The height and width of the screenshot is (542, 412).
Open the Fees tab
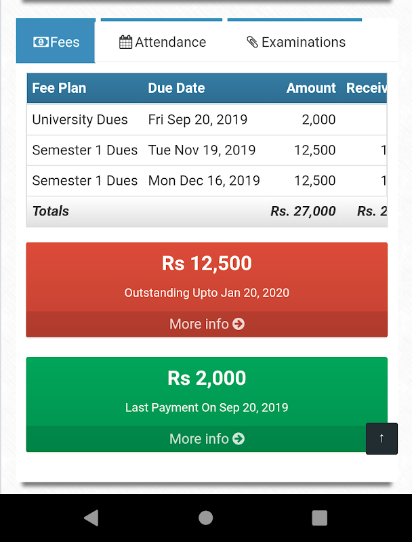pyautogui.click(x=56, y=42)
